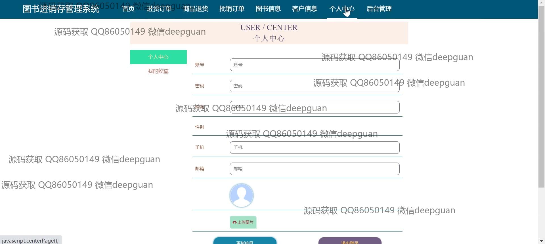Select the 个人中心 sidebar tab

tap(158, 57)
